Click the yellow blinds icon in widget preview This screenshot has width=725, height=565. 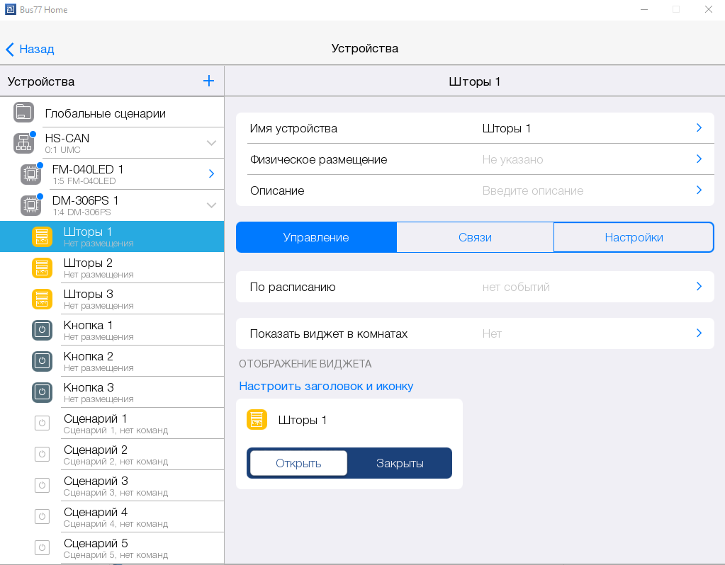257,420
